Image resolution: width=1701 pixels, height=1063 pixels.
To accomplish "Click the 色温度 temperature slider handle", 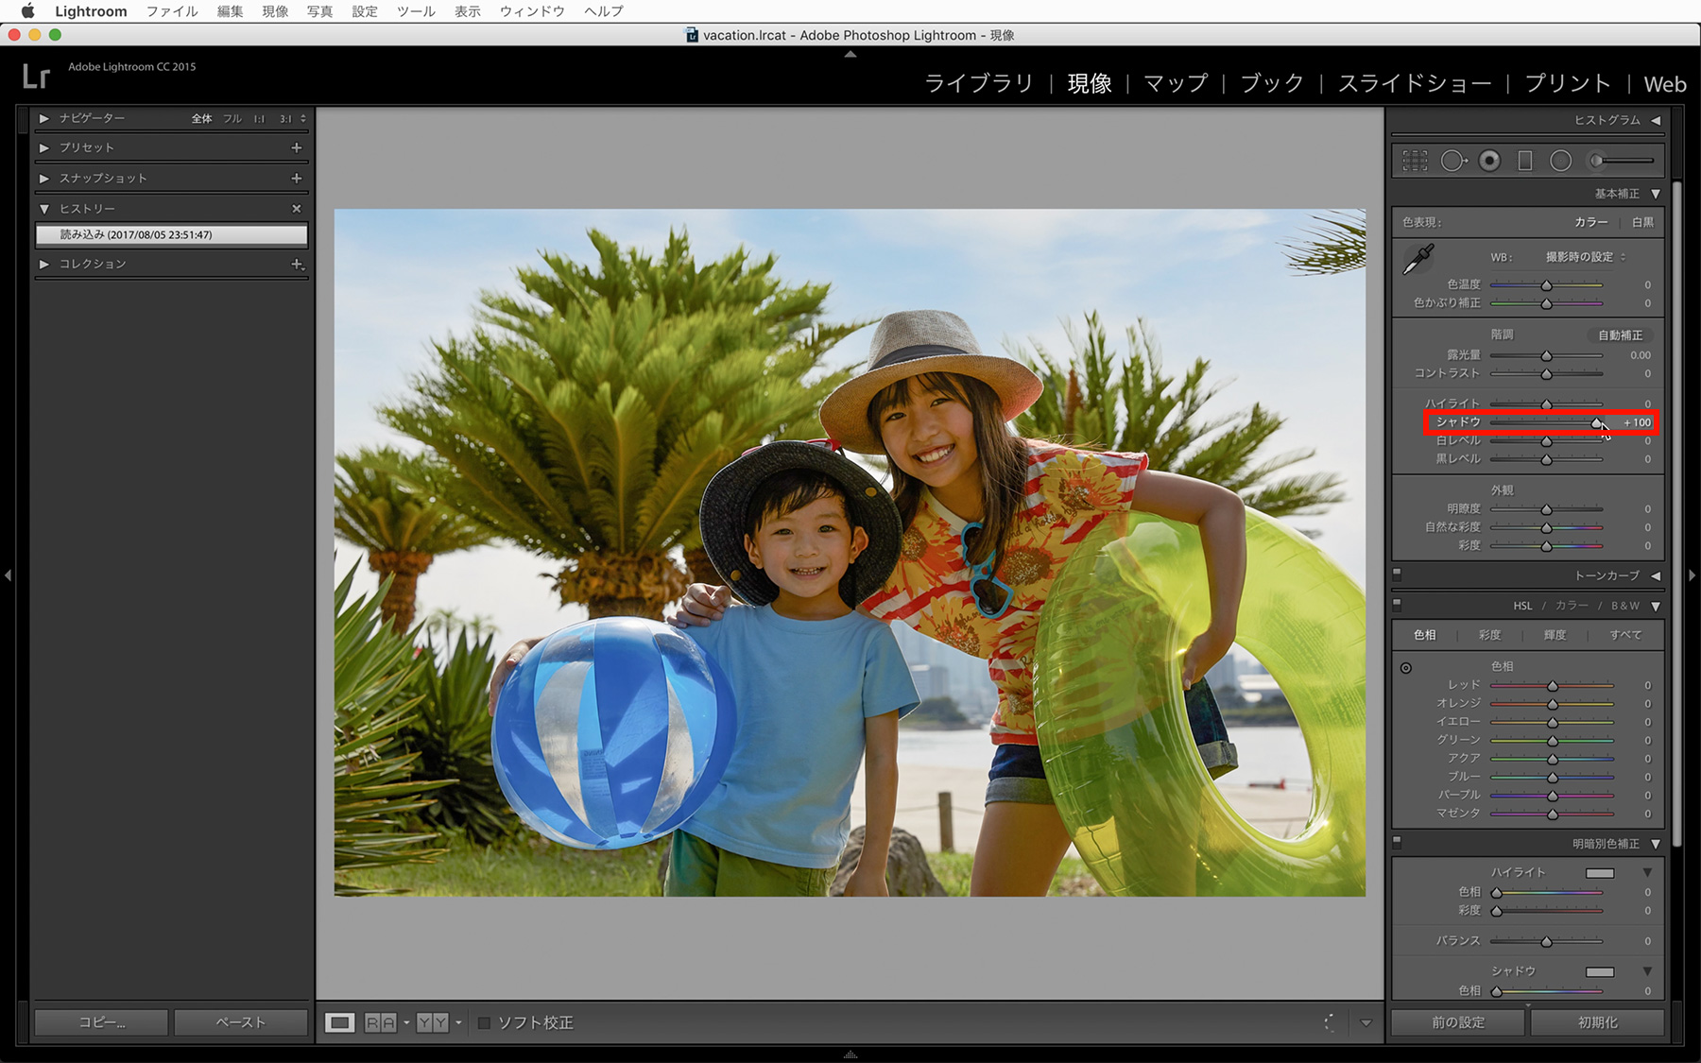I will pyautogui.click(x=1546, y=285).
